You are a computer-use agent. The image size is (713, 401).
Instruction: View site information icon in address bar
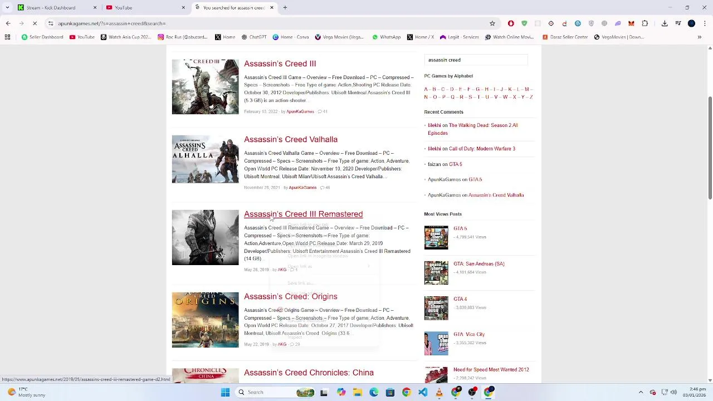[51, 23]
